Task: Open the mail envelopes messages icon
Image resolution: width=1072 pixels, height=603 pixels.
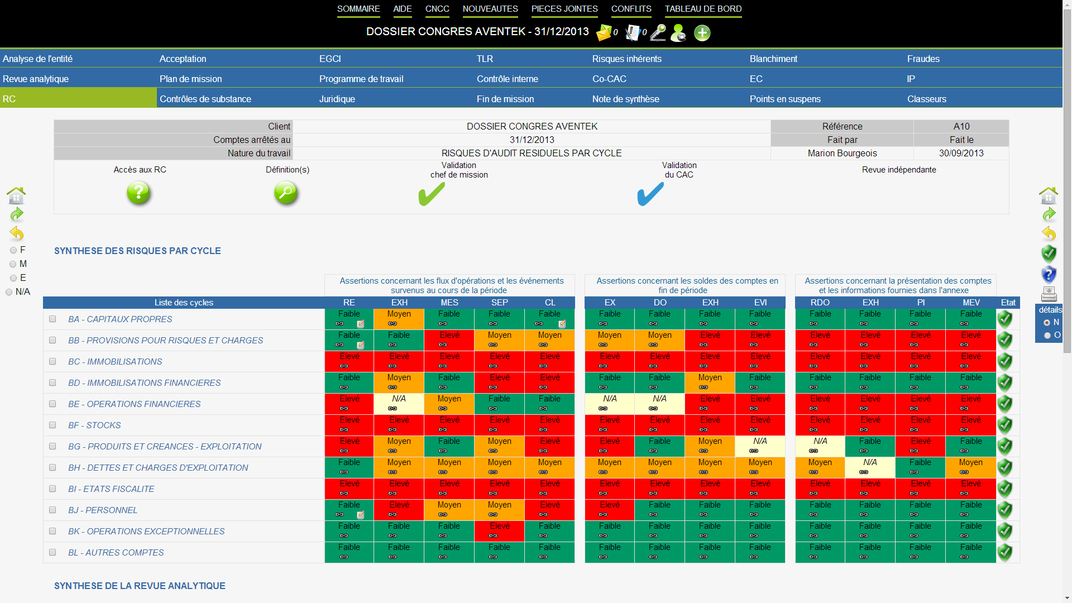Action: pyautogui.click(x=604, y=32)
